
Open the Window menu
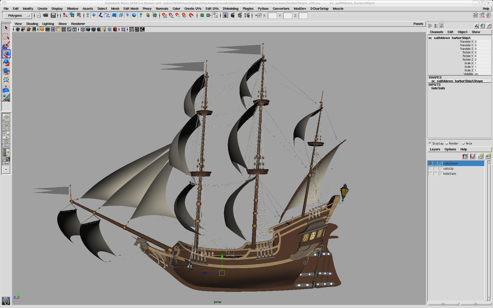72,8
